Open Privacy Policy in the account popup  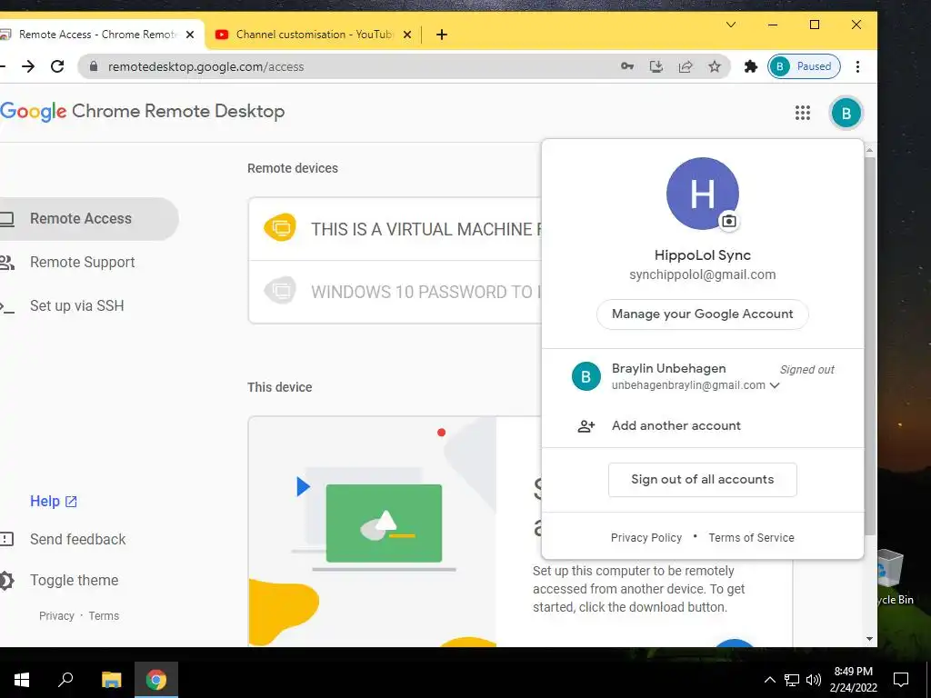(646, 538)
